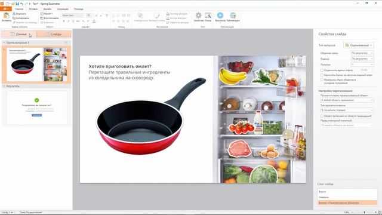Open the Попыток attempts dropdown

(362, 64)
